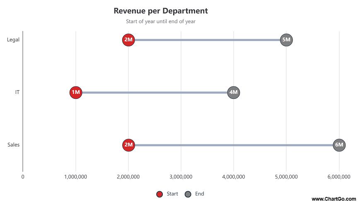Toggle the Start series via its legend label
The height and width of the screenshot is (204, 360).
pos(172,194)
